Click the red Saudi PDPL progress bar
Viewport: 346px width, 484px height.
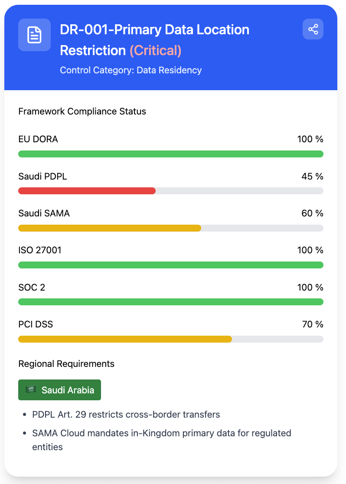point(87,191)
